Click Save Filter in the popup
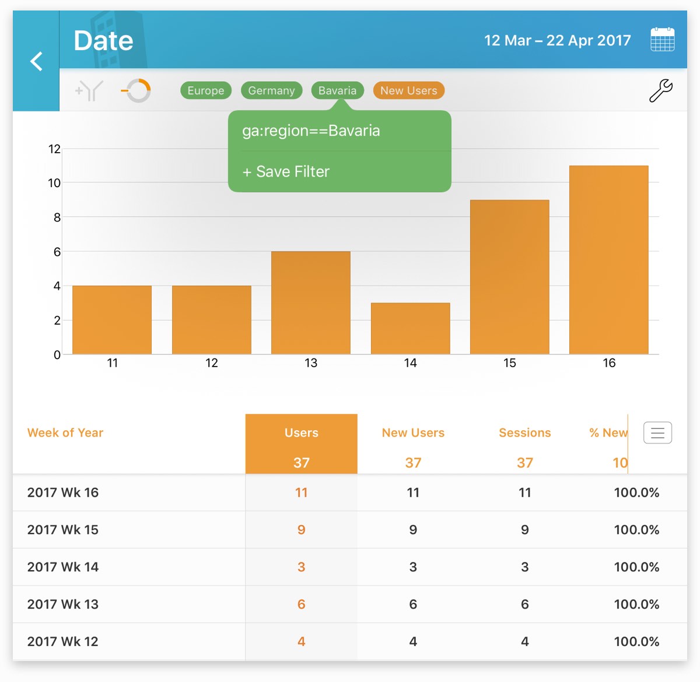The height and width of the screenshot is (682, 700). pos(286,172)
